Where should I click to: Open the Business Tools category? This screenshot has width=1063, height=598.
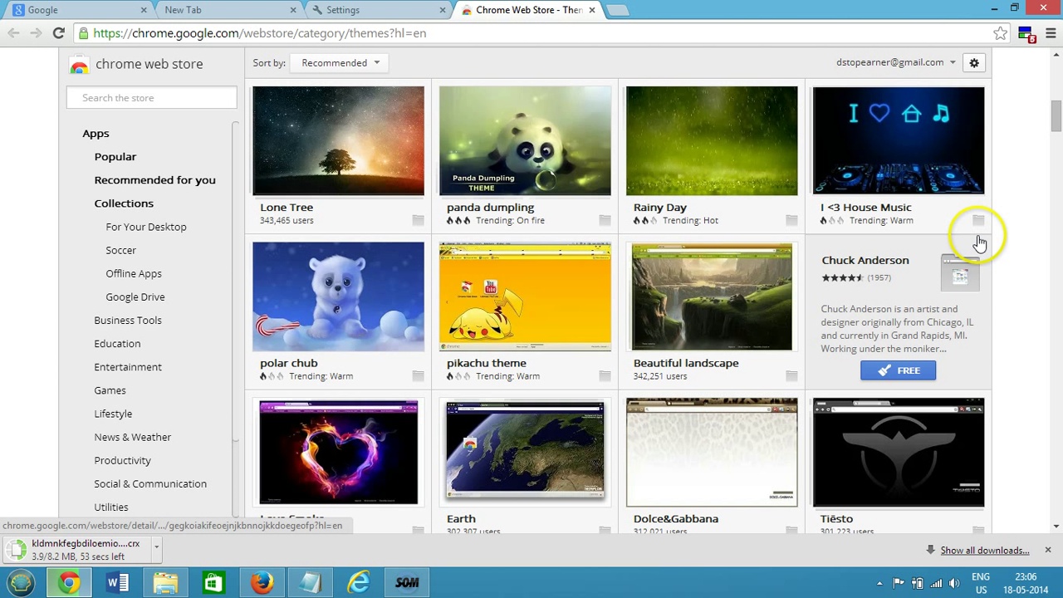(x=128, y=320)
